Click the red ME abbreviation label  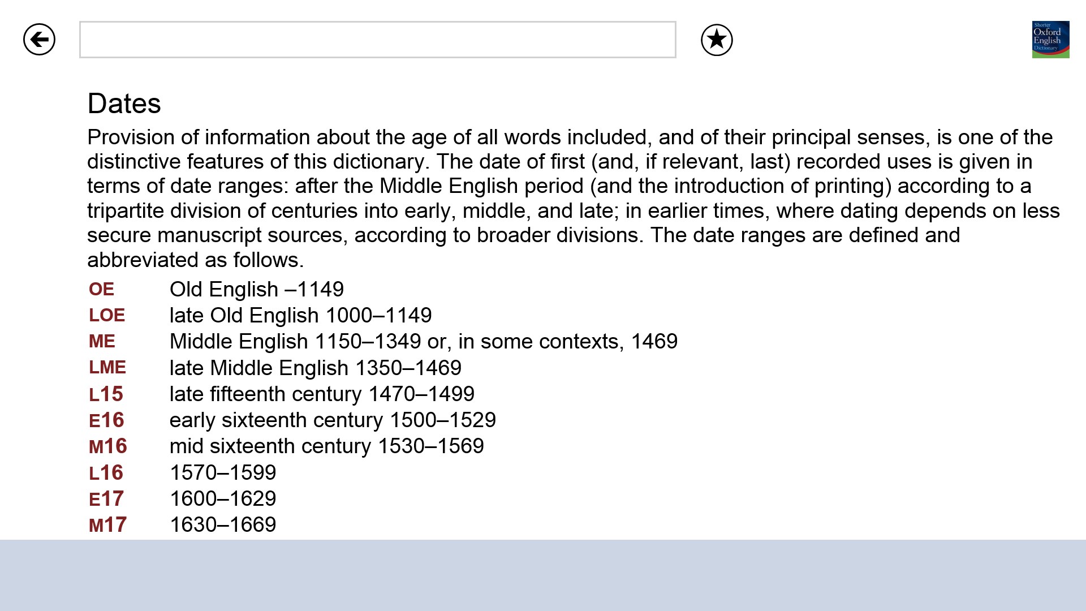(x=102, y=342)
